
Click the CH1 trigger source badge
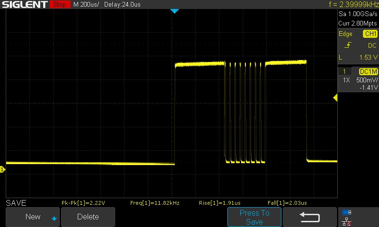pos(370,34)
